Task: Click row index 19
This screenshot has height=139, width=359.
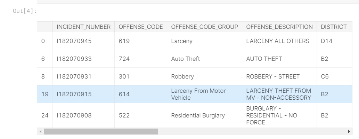Action: click(45, 94)
